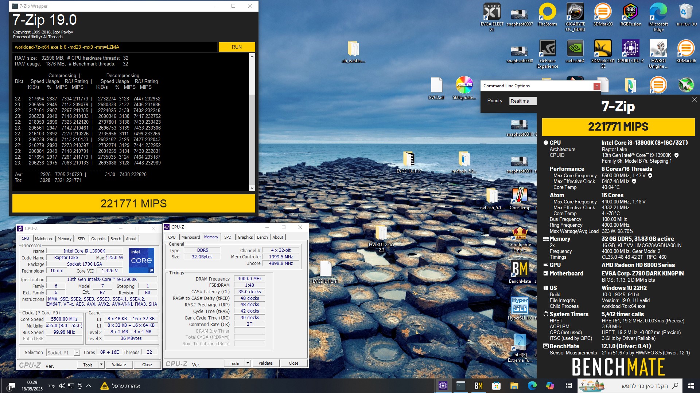Select Bench tab in left CPU-Z
Screen dimensions: 700x393
pos(116,239)
